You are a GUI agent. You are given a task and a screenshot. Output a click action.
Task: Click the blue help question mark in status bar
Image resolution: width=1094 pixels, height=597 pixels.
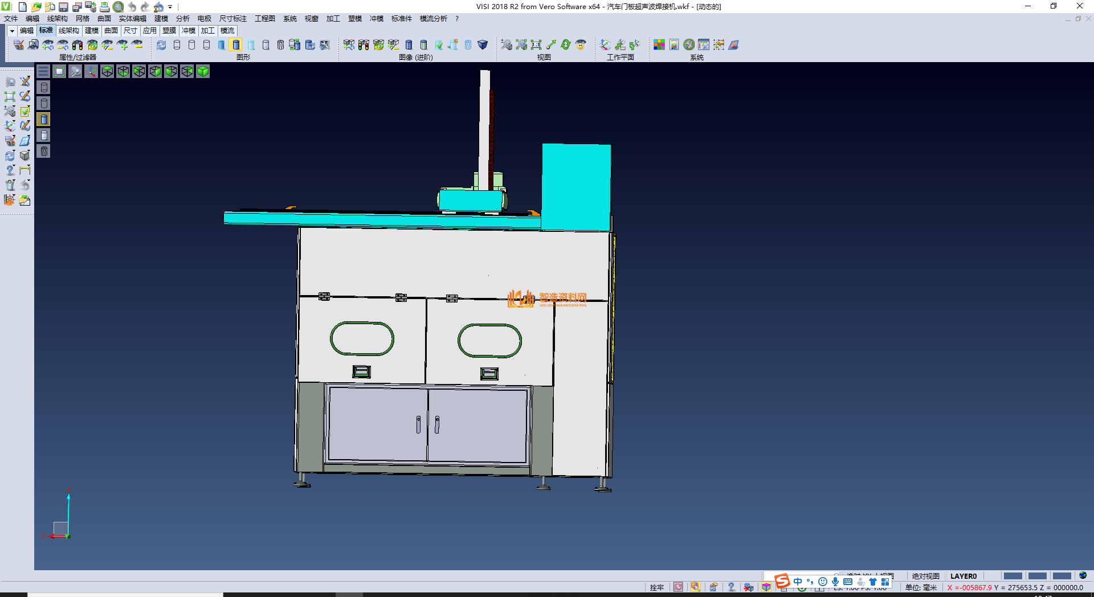point(731,587)
